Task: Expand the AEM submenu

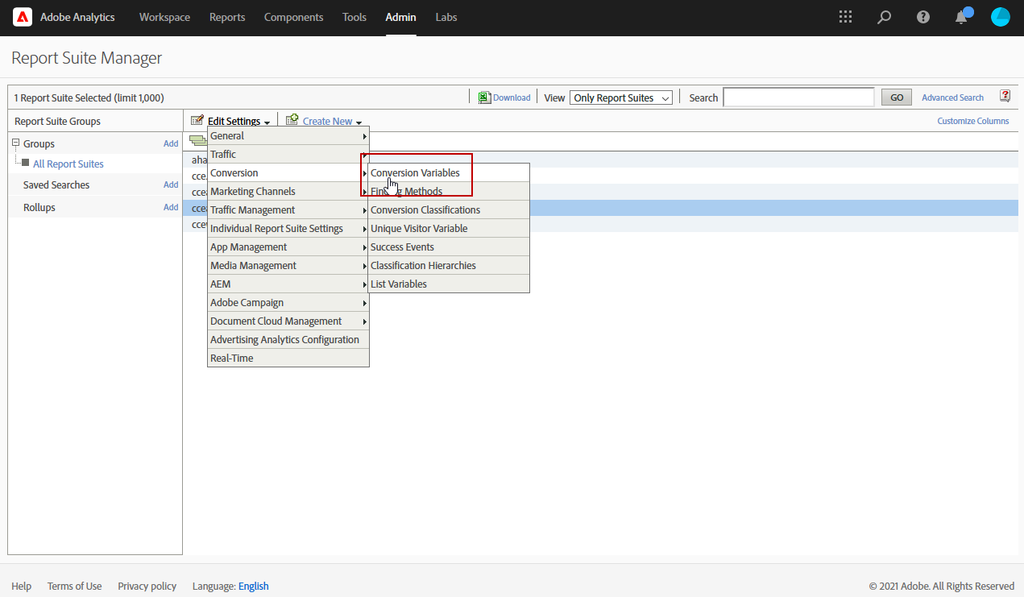Action: tap(288, 284)
